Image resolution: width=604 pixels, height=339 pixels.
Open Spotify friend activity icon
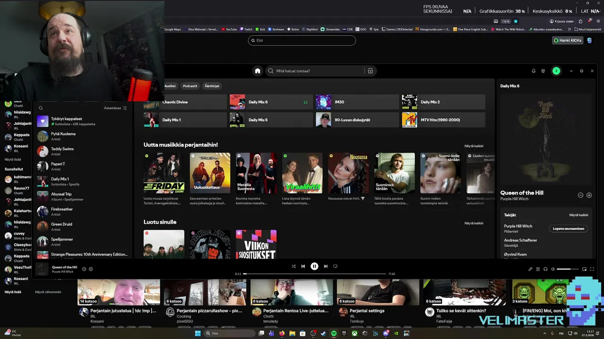click(x=543, y=71)
